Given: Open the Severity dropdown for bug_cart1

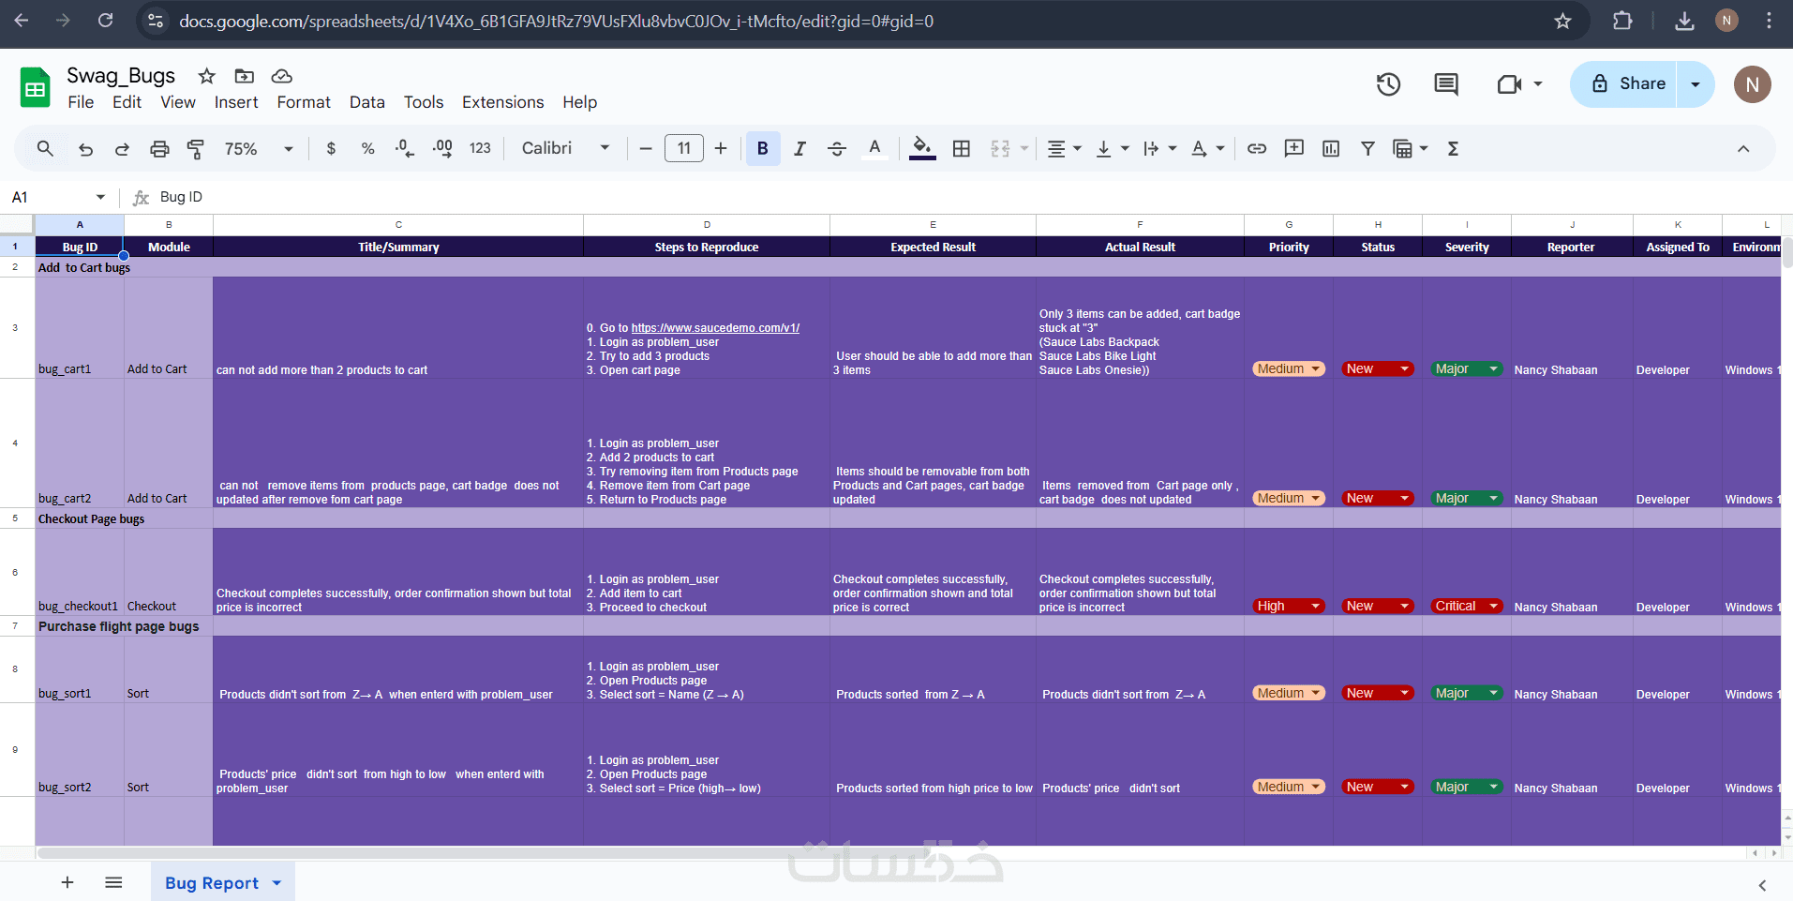Looking at the screenshot, I should coord(1467,369).
